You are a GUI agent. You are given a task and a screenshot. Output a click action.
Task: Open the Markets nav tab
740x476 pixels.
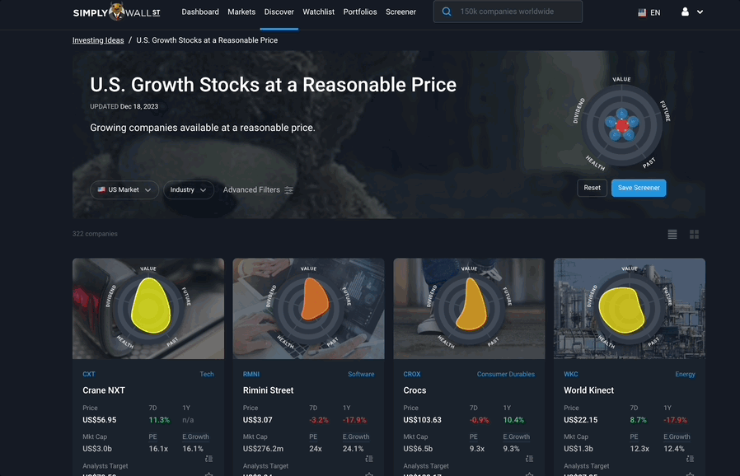point(241,12)
